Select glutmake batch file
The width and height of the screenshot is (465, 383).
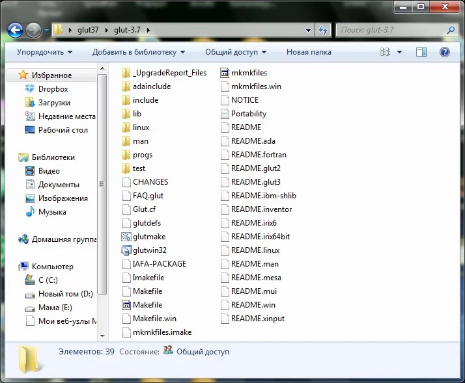tap(143, 237)
